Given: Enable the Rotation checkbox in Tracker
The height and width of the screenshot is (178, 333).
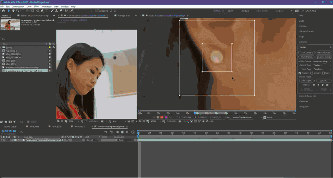Looking at the screenshot, I should 312,73.
